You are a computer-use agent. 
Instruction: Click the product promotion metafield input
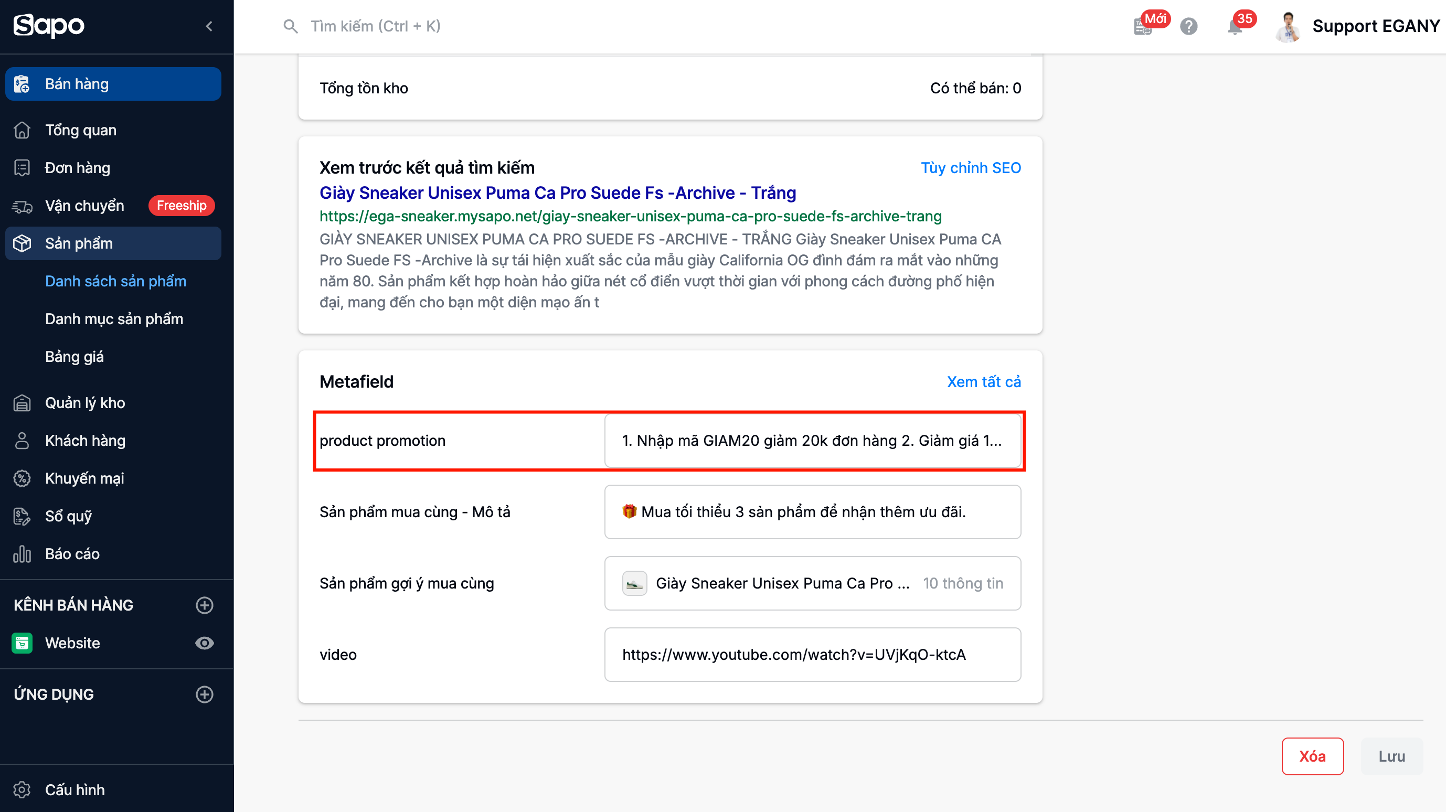tap(812, 441)
